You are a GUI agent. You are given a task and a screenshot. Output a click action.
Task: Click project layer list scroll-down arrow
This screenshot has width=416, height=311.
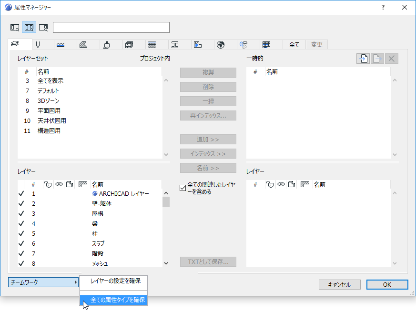click(x=166, y=263)
